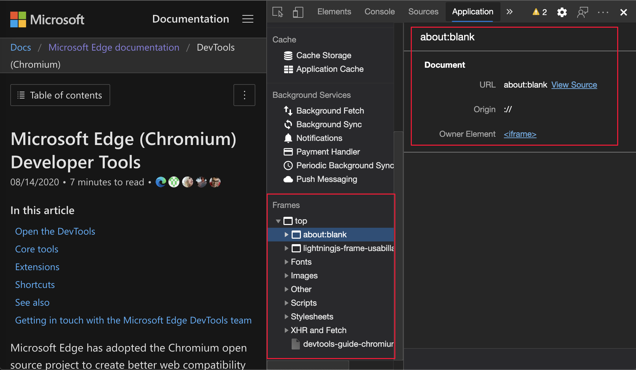Collapse the top frame node
The image size is (636, 370).
[x=278, y=221]
